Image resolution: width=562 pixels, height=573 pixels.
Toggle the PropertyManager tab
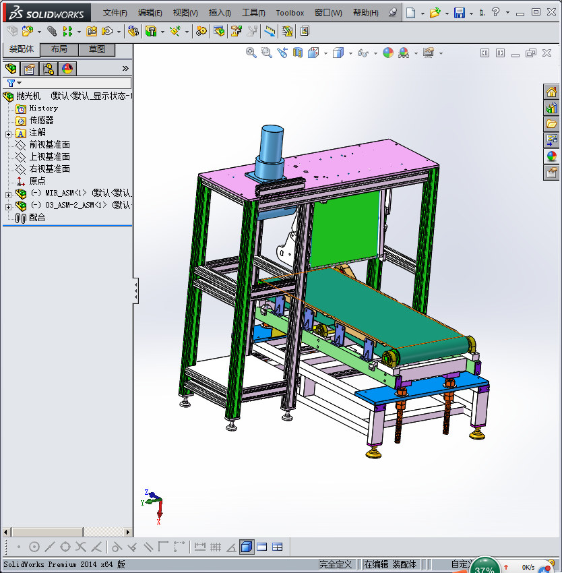[30, 68]
